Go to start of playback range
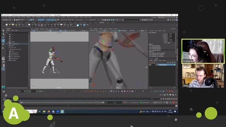226x127 pixels. [x=161, y=99]
